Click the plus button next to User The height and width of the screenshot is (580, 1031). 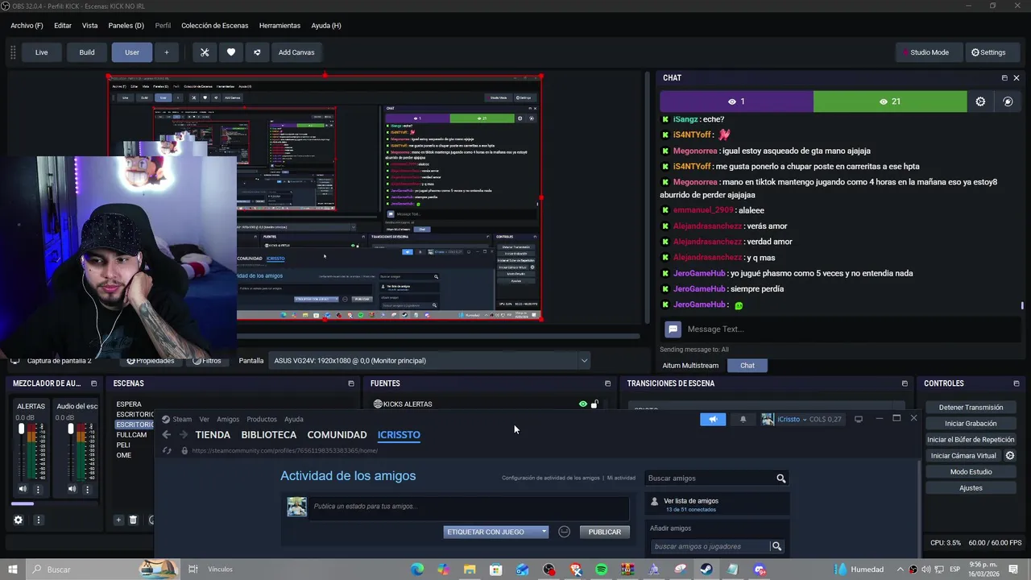point(167,52)
